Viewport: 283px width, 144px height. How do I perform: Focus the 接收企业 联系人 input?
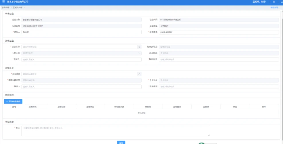(x=82, y=59)
